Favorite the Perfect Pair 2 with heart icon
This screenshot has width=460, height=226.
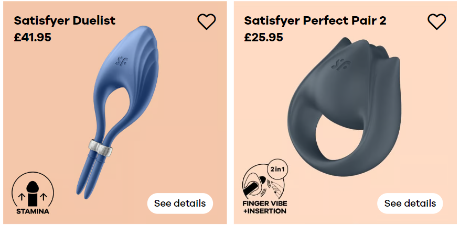point(436,21)
